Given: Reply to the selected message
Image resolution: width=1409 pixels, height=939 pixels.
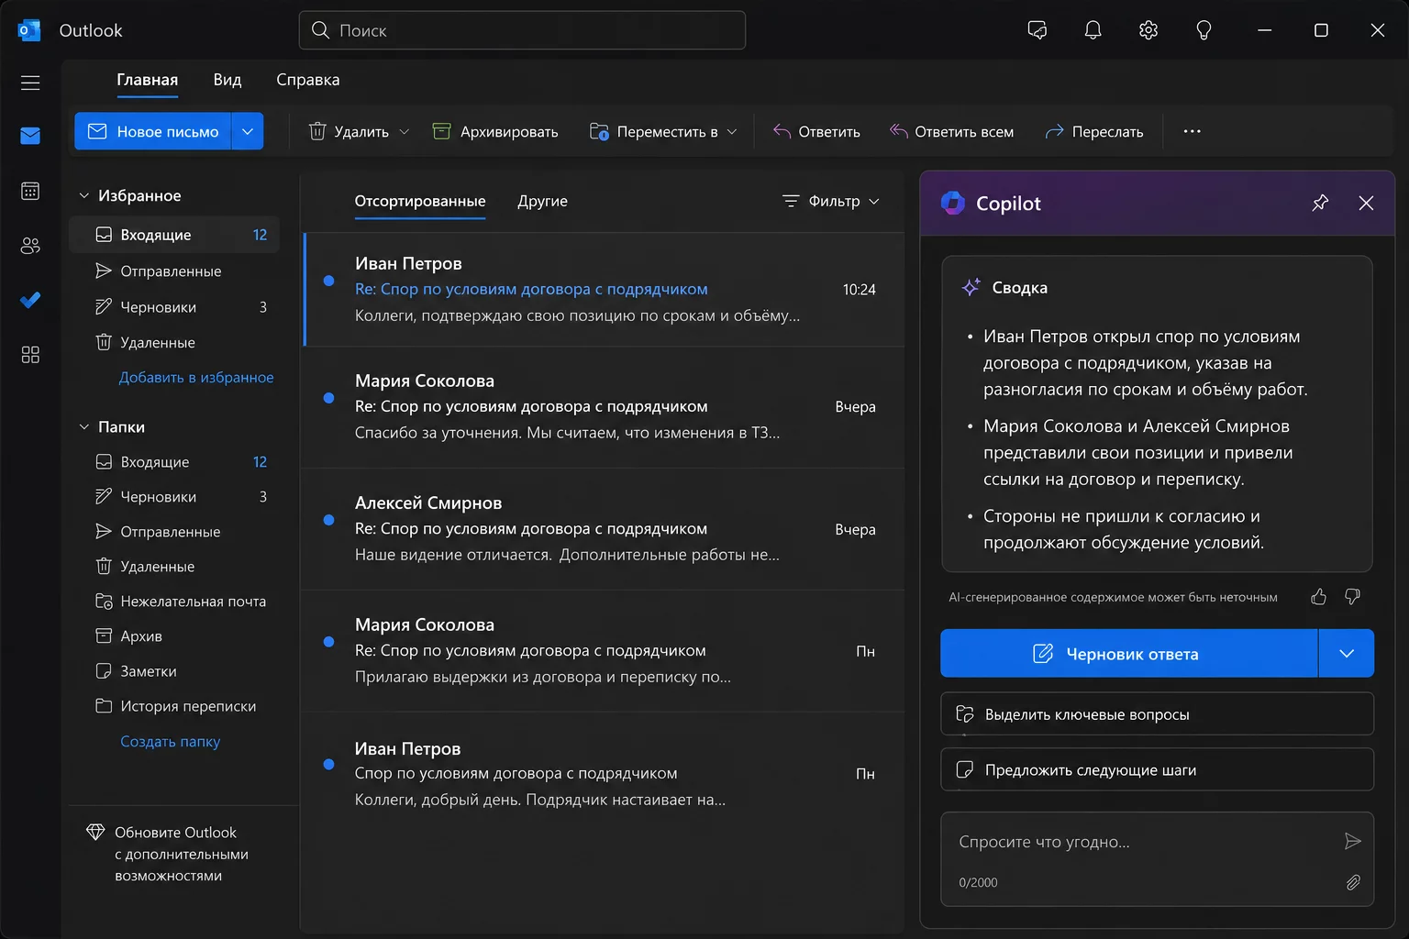Looking at the screenshot, I should 816,131.
